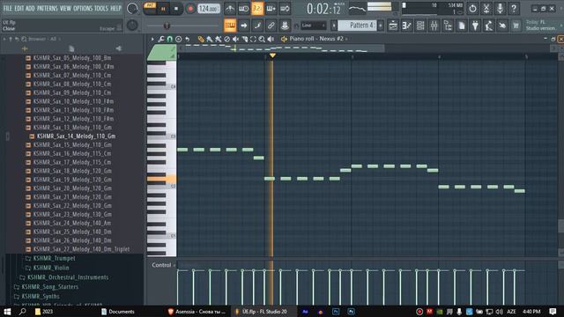Expand the KSHMR_Violin folder
The height and width of the screenshot is (317, 564).
coord(51,268)
